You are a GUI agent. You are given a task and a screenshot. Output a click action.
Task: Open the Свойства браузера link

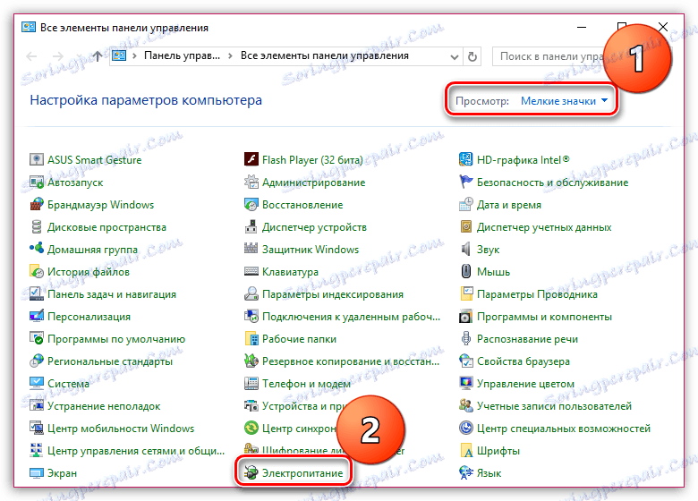[x=523, y=361]
